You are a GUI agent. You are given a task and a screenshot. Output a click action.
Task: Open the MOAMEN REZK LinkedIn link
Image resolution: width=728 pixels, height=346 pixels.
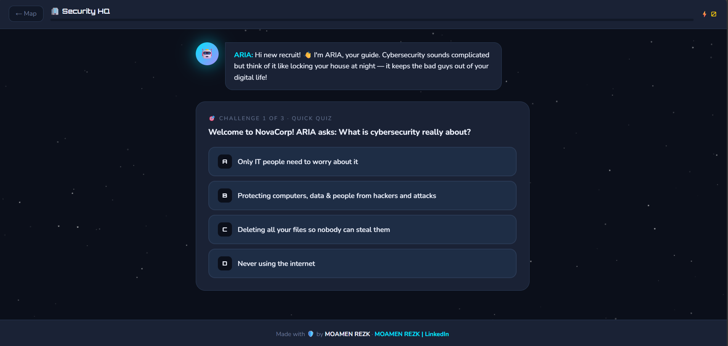click(412, 334)
